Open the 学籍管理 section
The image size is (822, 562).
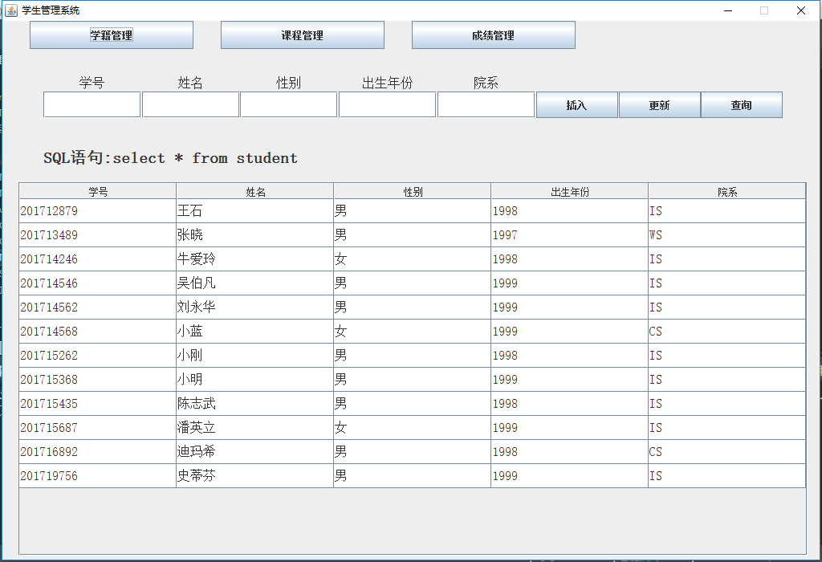[x=111, y=35]
